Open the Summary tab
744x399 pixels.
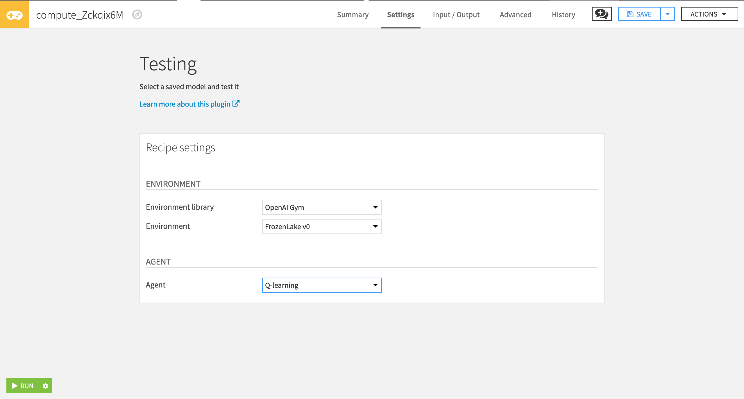[x=353, y=15]
